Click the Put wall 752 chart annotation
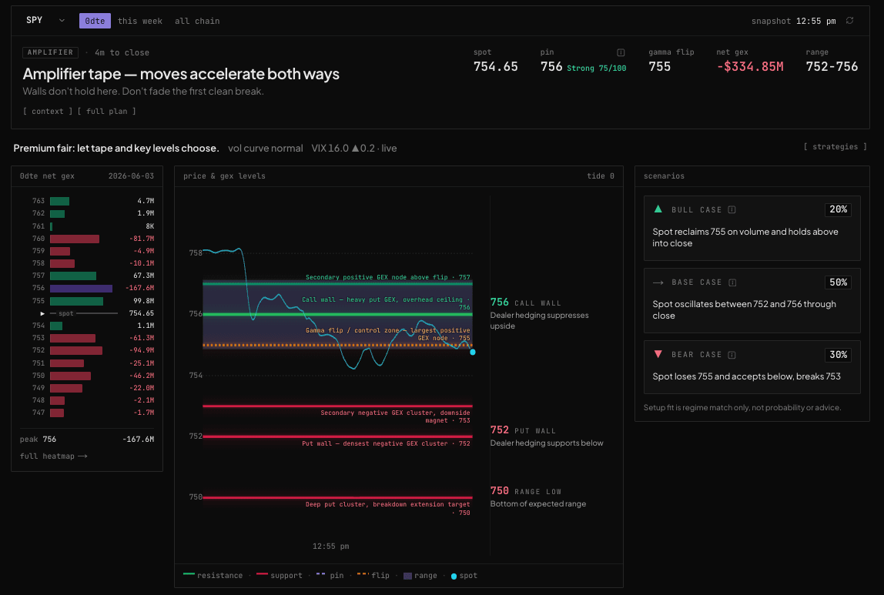 tap(386, 443)
